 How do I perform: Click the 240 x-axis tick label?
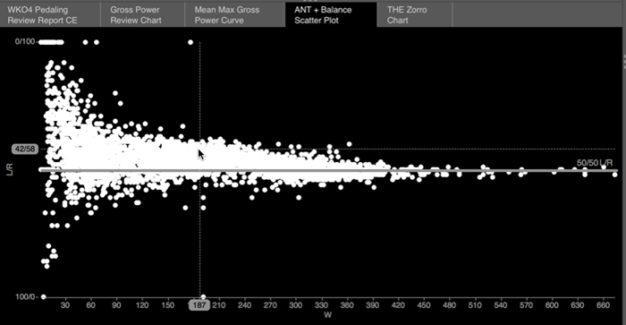click(x=244, y=305)
